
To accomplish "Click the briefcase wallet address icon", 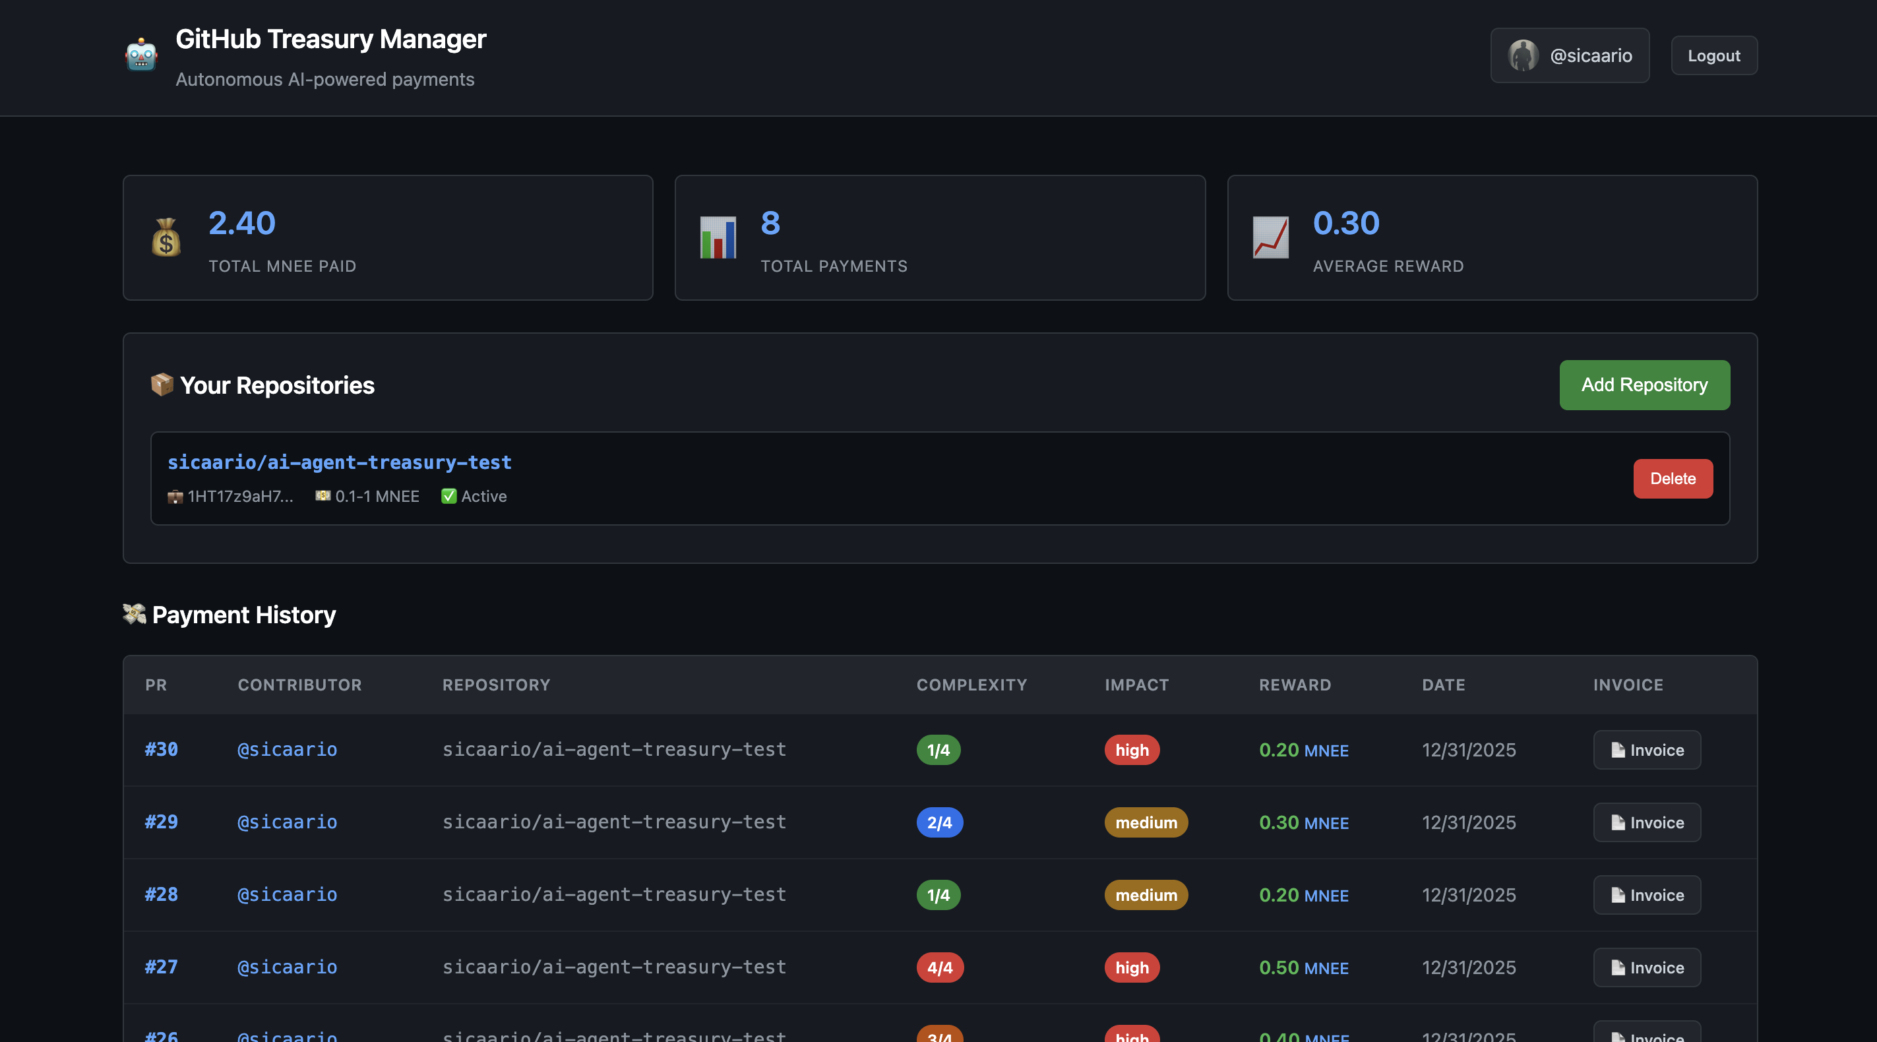I will click(x=175, y=497).
